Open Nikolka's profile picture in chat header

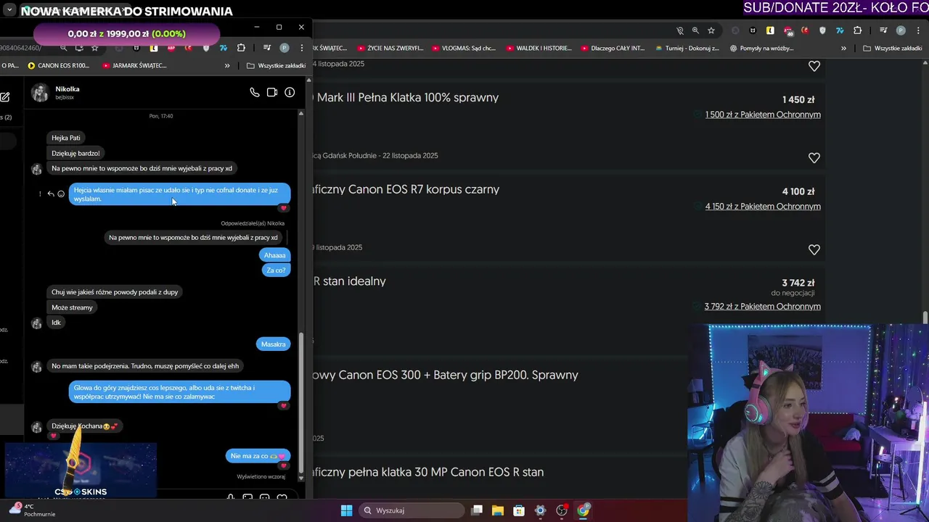click(x=40, y=93)
